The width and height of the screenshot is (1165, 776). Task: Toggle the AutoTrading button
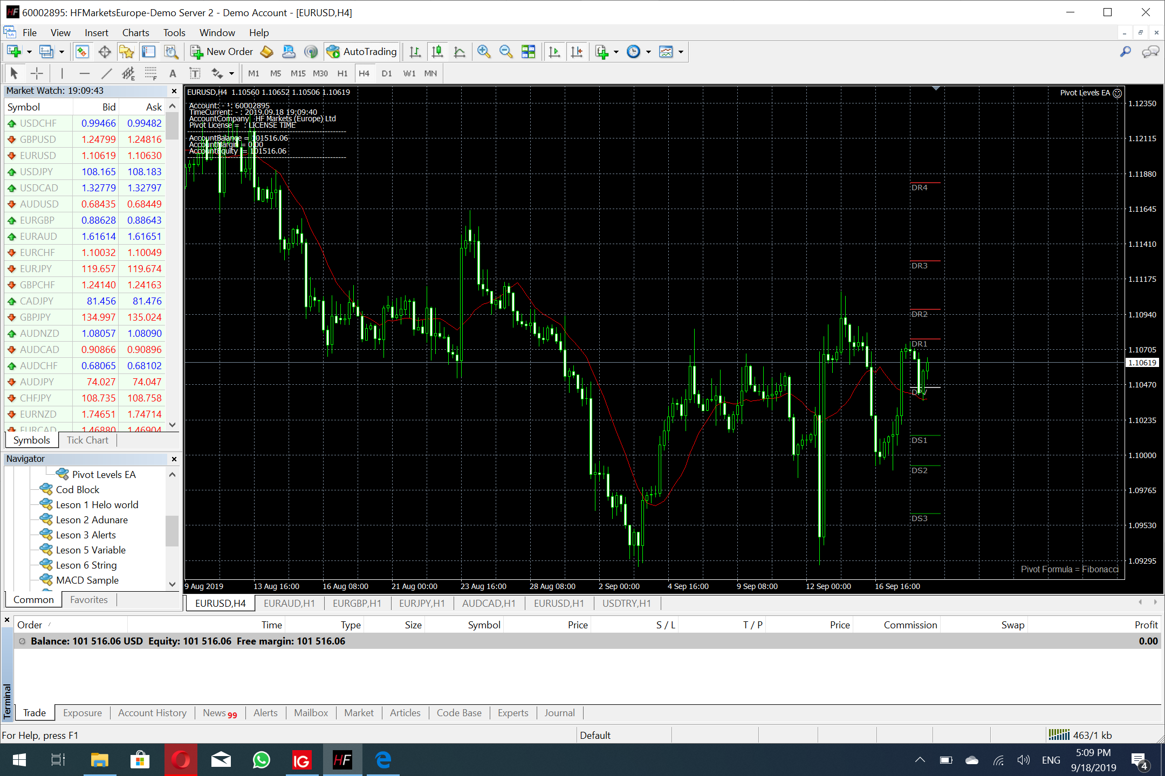tap(362, 52)
